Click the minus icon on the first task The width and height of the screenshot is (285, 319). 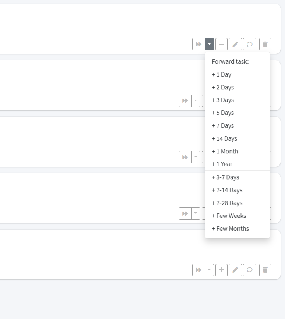point(221,44)
